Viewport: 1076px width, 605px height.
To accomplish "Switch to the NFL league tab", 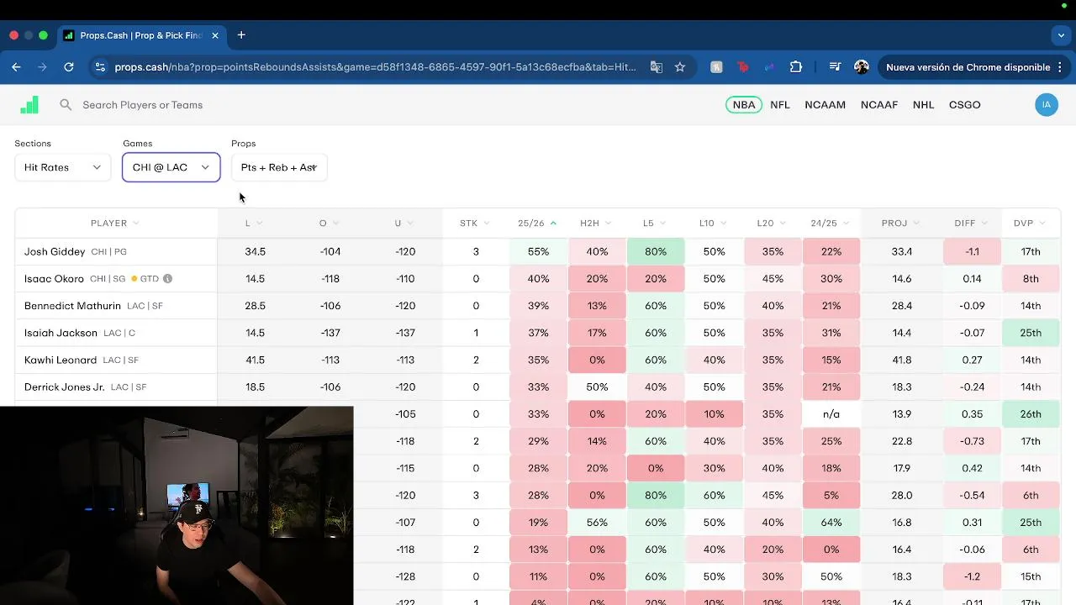I will [x=780, y=105].
